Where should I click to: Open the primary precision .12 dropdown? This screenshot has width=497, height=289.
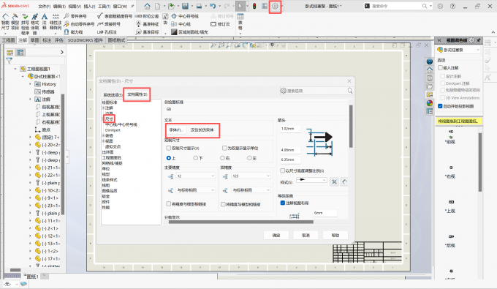click(x=196, y=176)
